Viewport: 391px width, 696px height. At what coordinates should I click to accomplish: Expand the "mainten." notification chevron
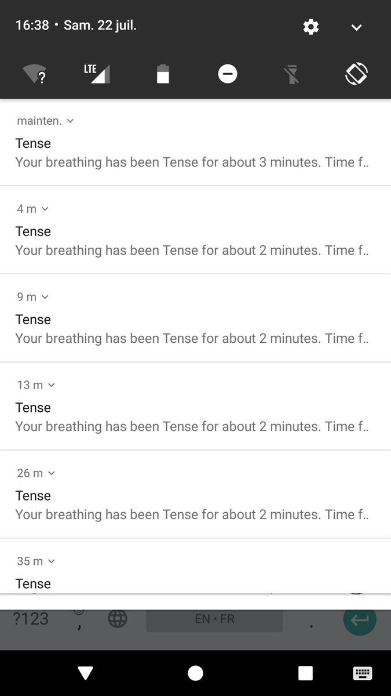[71, 121]
